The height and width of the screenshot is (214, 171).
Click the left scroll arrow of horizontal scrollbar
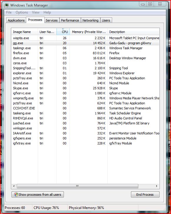point(14,186)
